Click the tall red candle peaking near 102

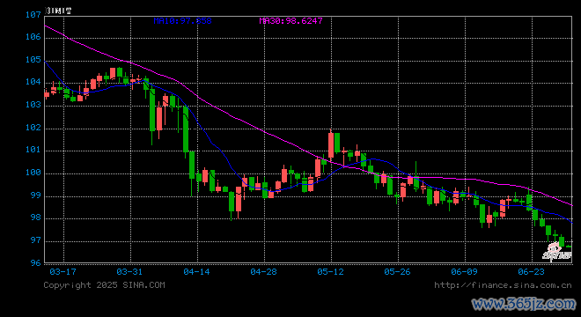(331, 145)
